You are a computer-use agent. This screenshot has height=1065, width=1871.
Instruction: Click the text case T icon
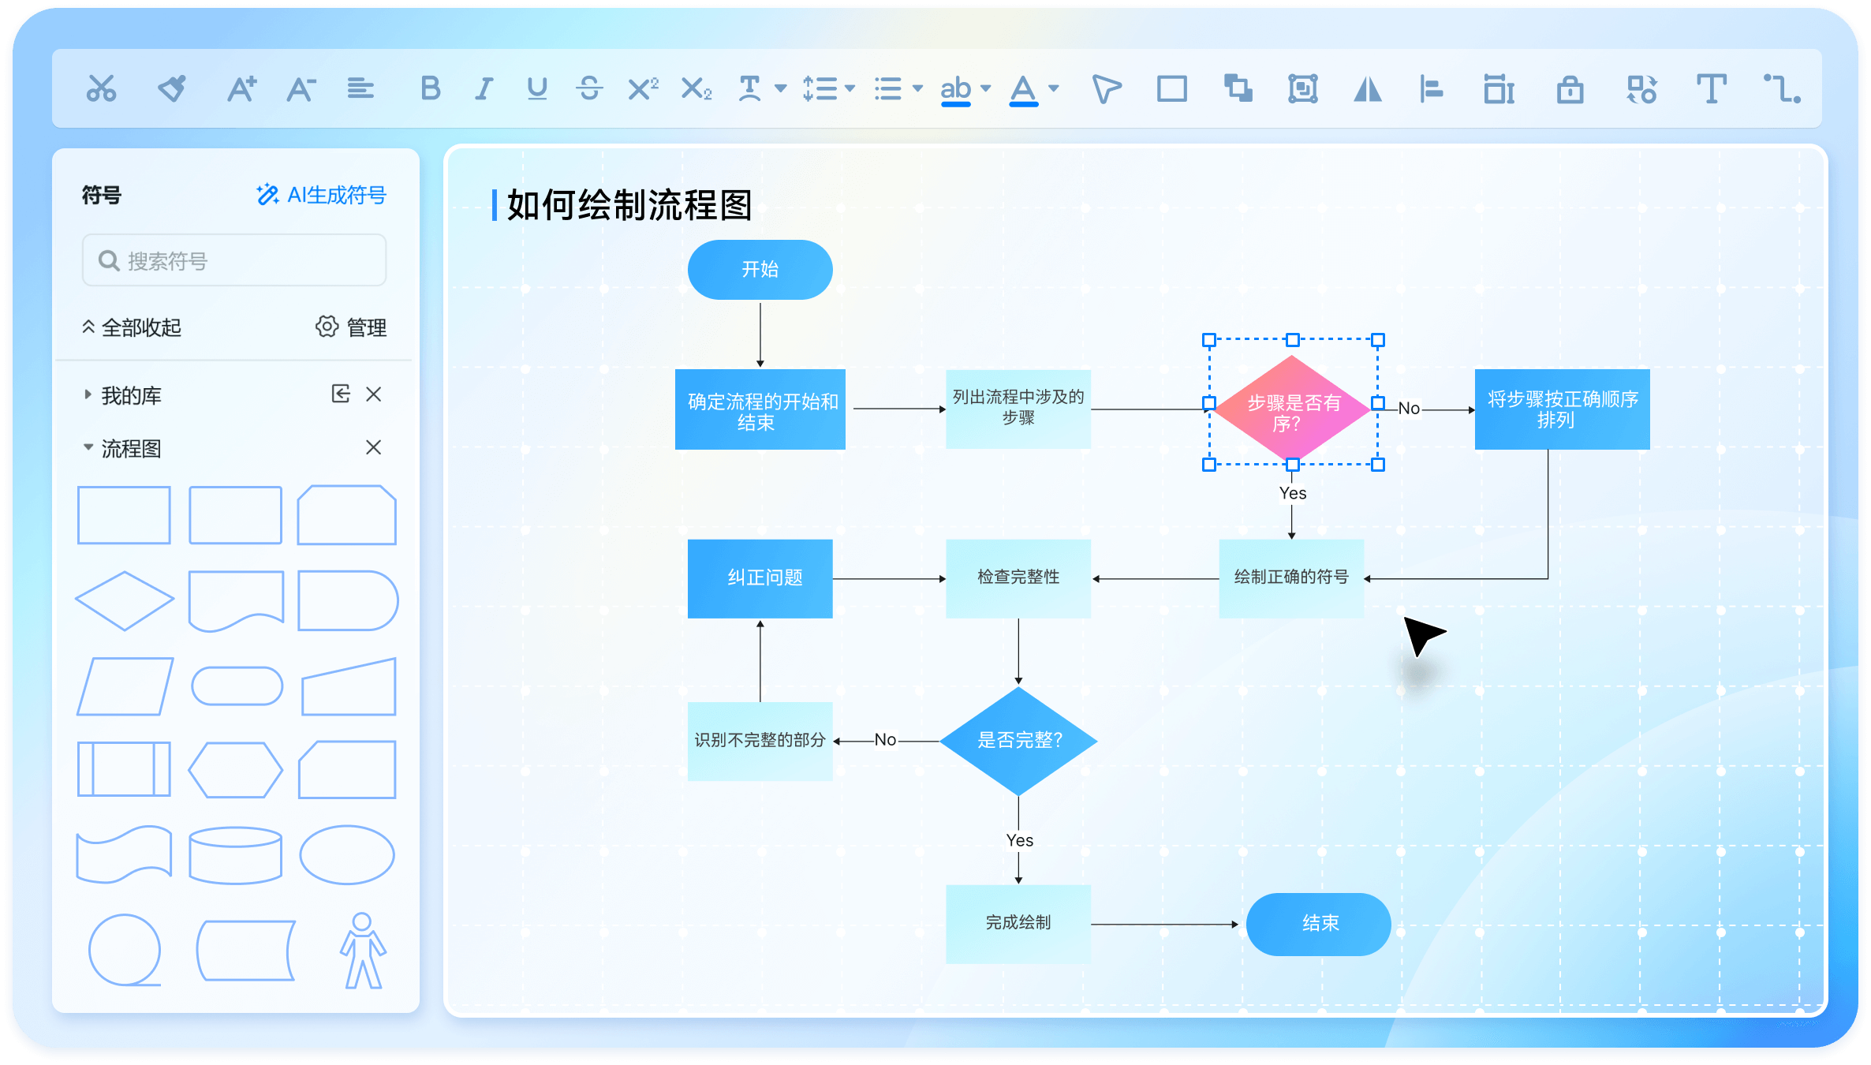pos(749,88)
